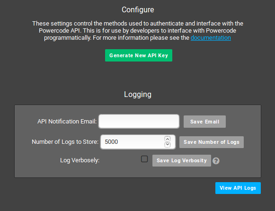
Task: Click the Logging section heading
Action: tap(138, 95)
